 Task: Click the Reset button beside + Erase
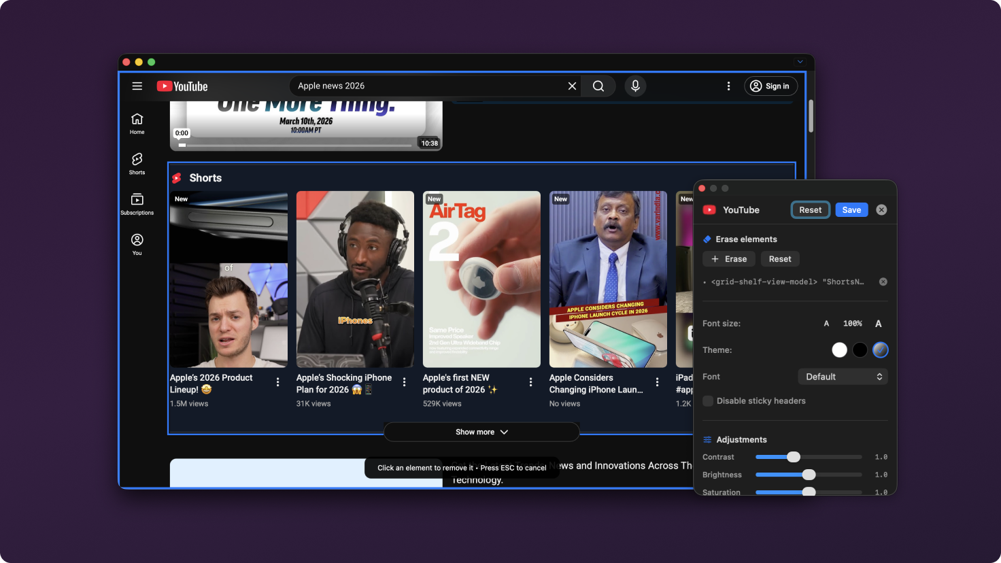[x=780, y=259]
